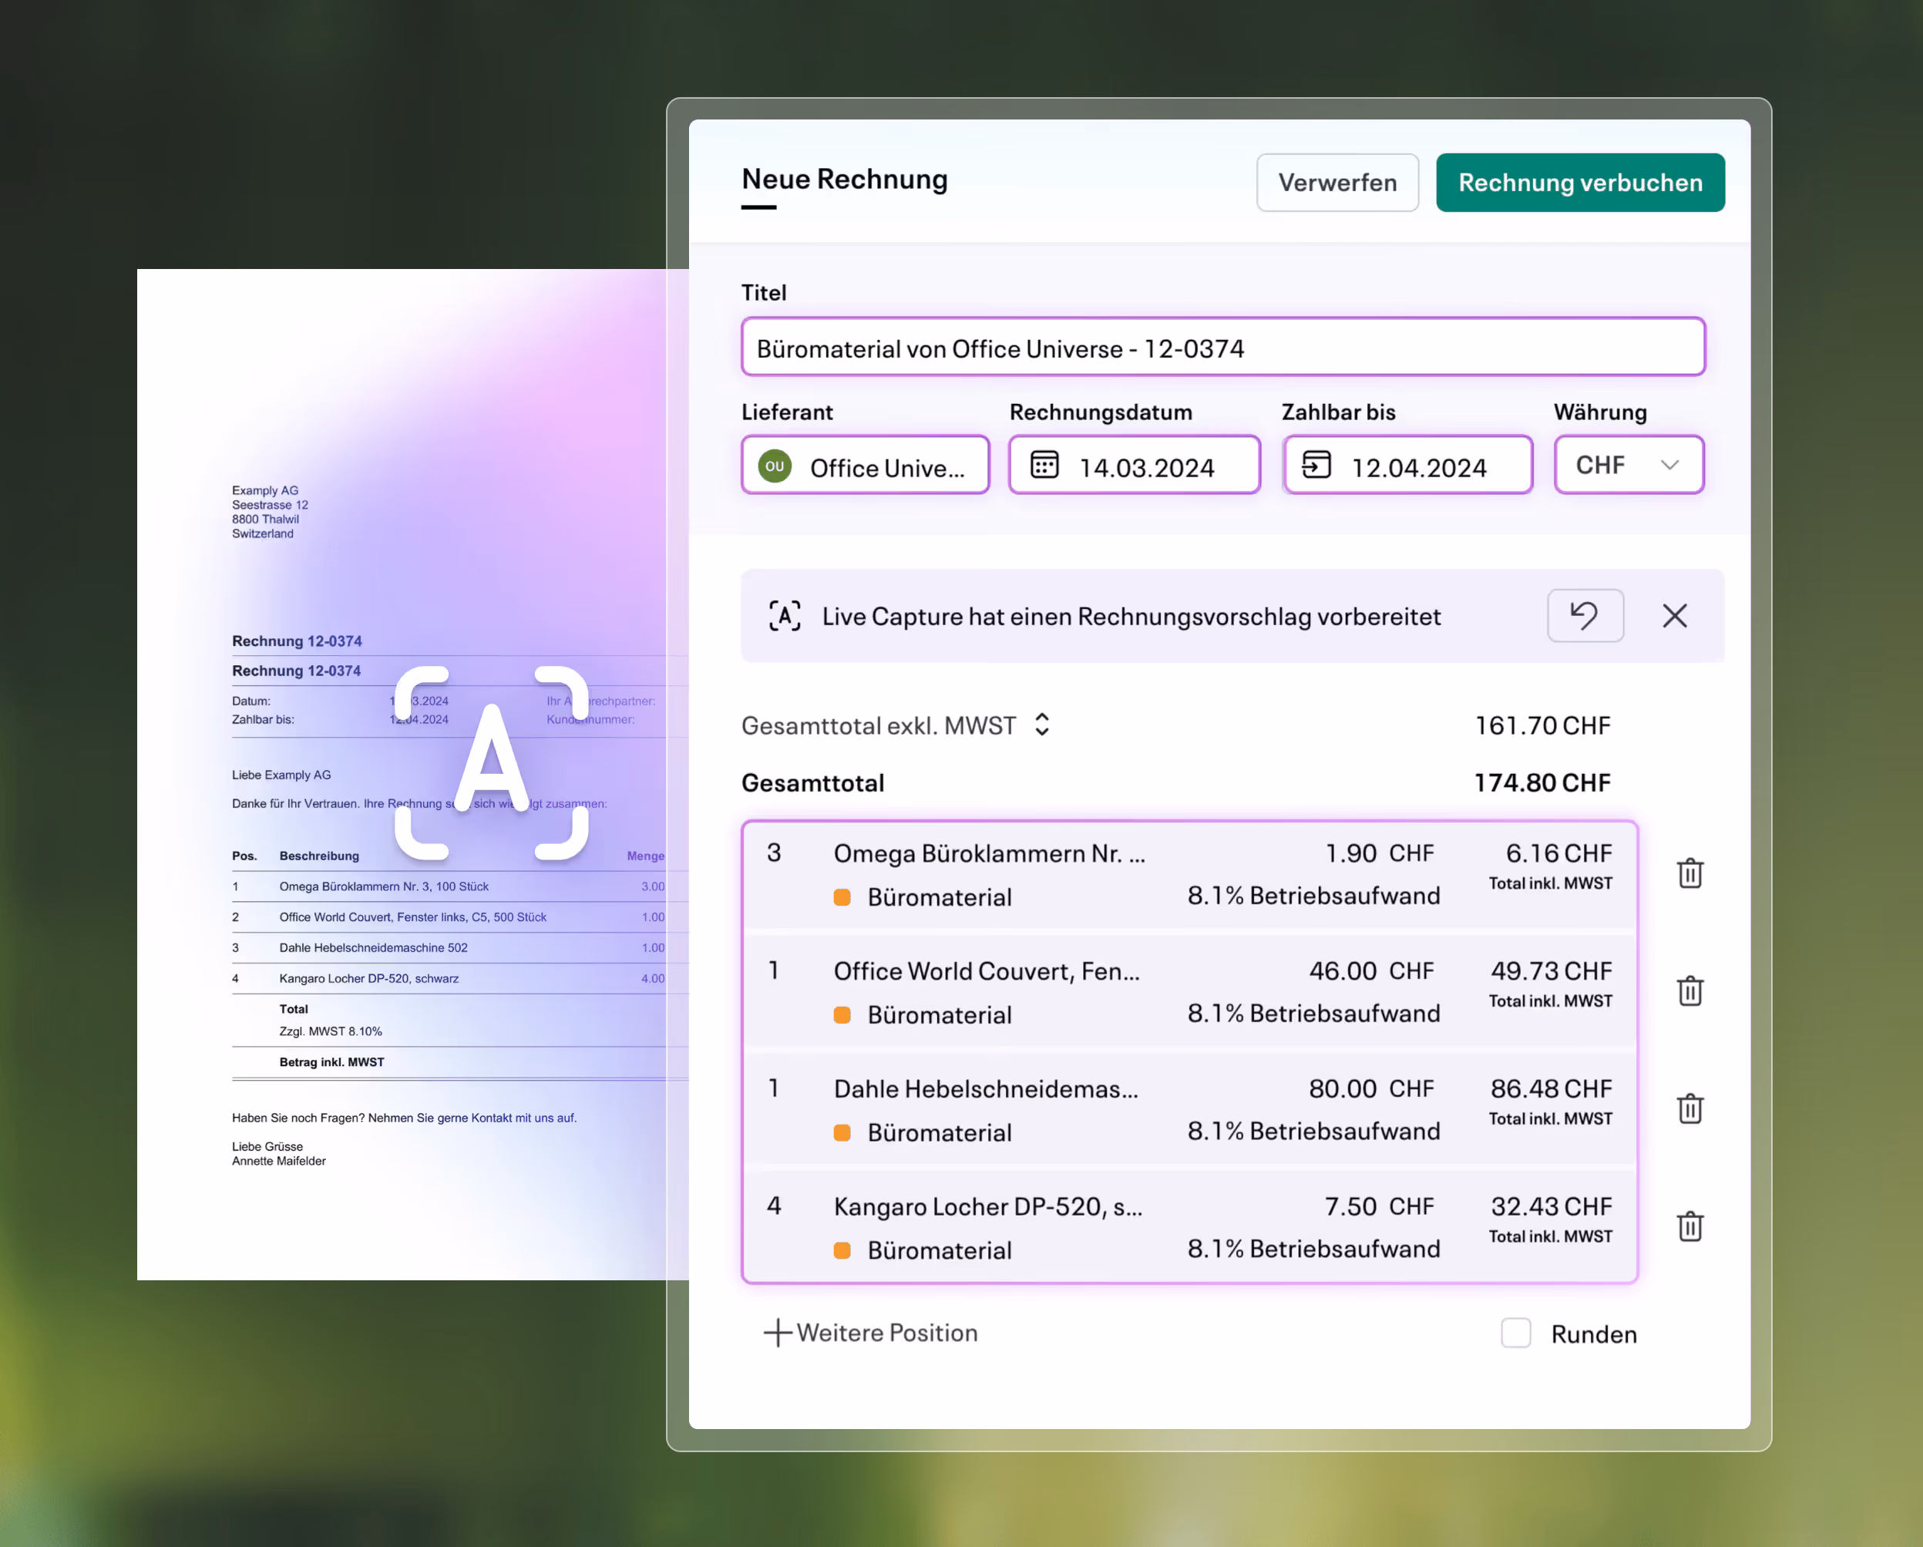Click the Rechnung verbuchen button
The image size is (1923, 1547).
point(1579,183)
